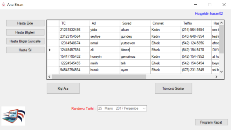Click the name cell seyfiye
The image size is (231, 130).
click(x=105, y=36)
